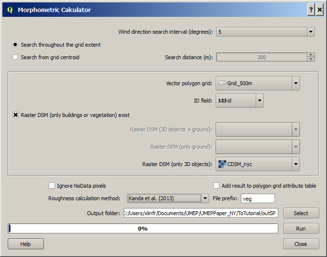Increase search distance with up arrow
Screen dimensions: 327x257
(x=311, y=55)
